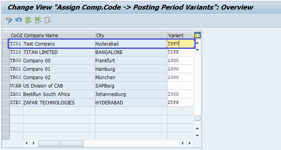Click the ZTPP variant field
281x150 pixels.
click(180, 103)
